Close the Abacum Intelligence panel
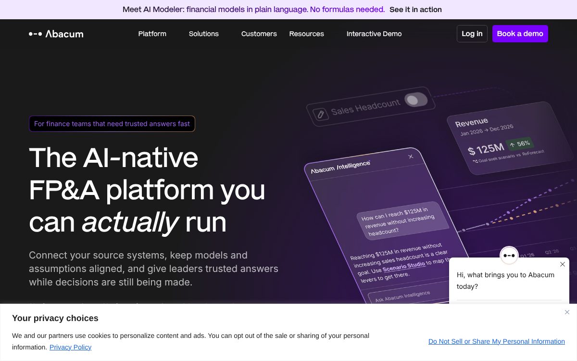This screenshot has width=577, height=361. (x=411, y=156)
